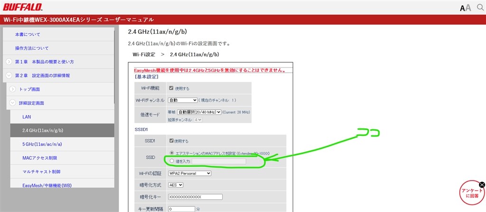This screenshot has width=486, height=212.
Task: Click the sidebar scrollbar
Action: point(115,67)
